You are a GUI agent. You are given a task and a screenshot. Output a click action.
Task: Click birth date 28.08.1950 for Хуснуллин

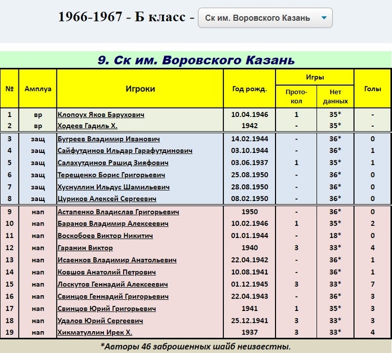(x=250, y=187)
